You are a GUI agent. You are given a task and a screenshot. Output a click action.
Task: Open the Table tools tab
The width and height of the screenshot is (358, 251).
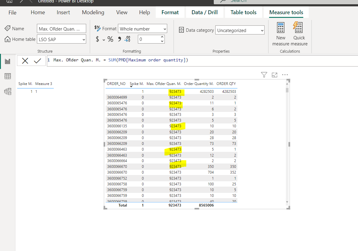click(243, 12)
